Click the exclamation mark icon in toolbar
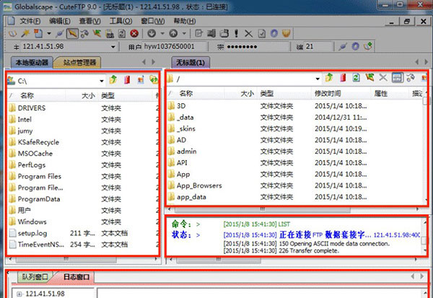Viewport: 433px width, 298px height. [x=236, y=33]
